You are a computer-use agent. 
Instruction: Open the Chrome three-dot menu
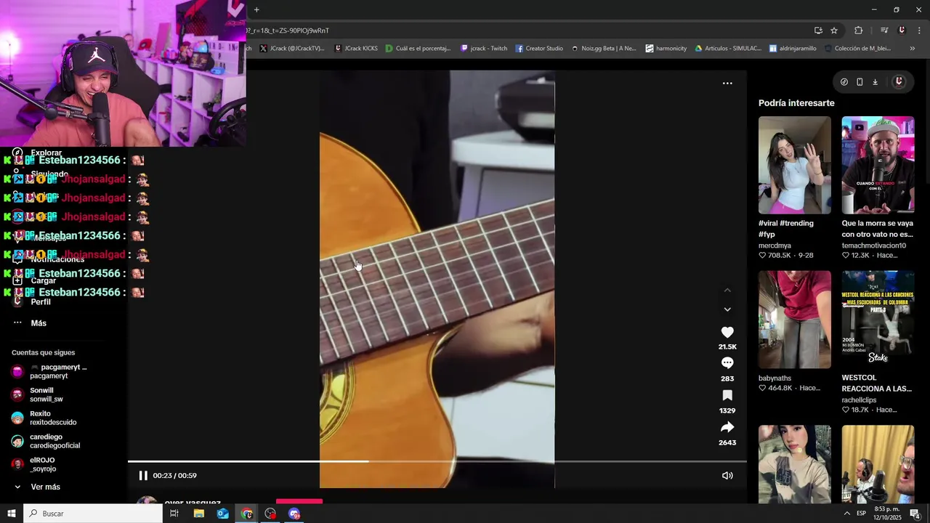click(919, 31)
